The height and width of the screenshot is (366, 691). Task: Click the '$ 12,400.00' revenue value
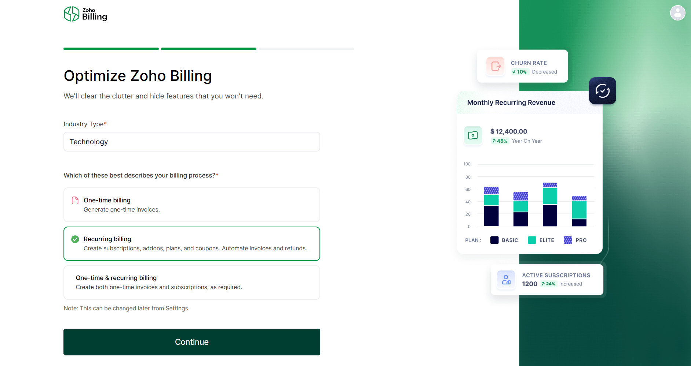click(x=509, y=131)
